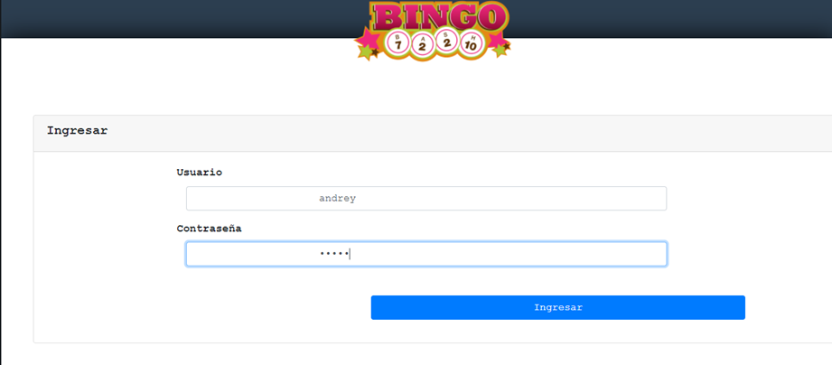Click the Usuario field label
The image size is (832, 365).
(200, 173)
